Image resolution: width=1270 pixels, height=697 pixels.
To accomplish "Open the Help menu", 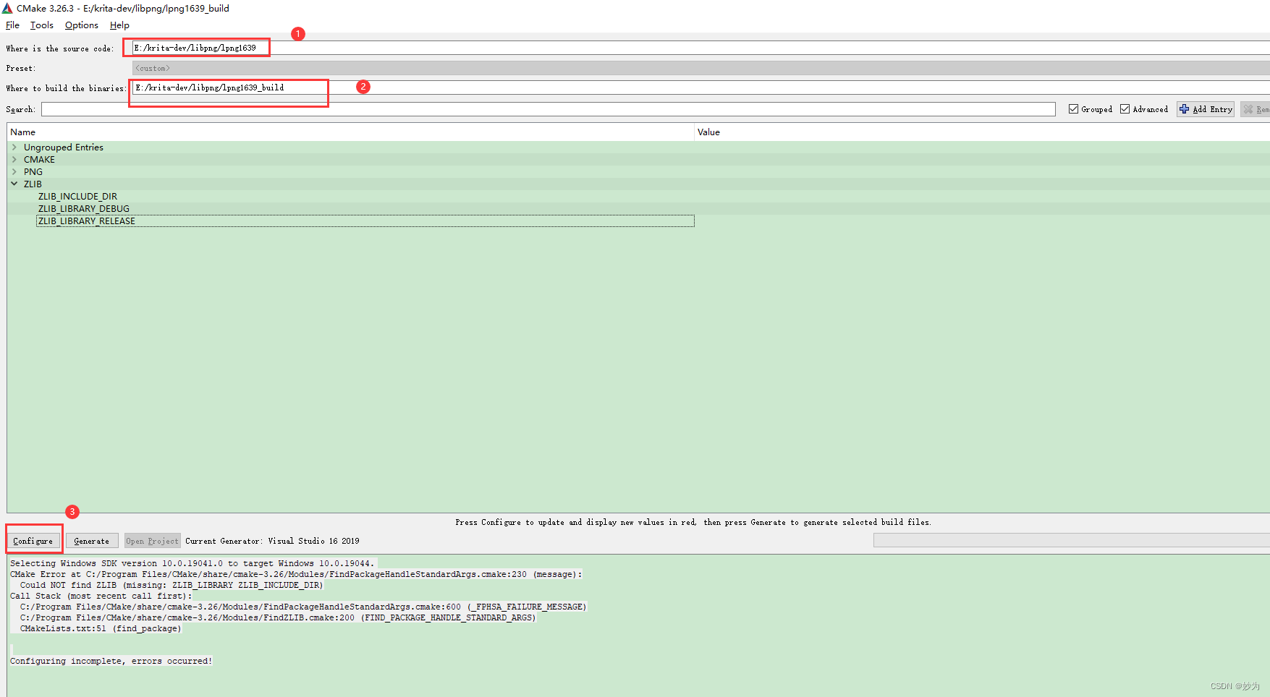I will click(119, 25).
